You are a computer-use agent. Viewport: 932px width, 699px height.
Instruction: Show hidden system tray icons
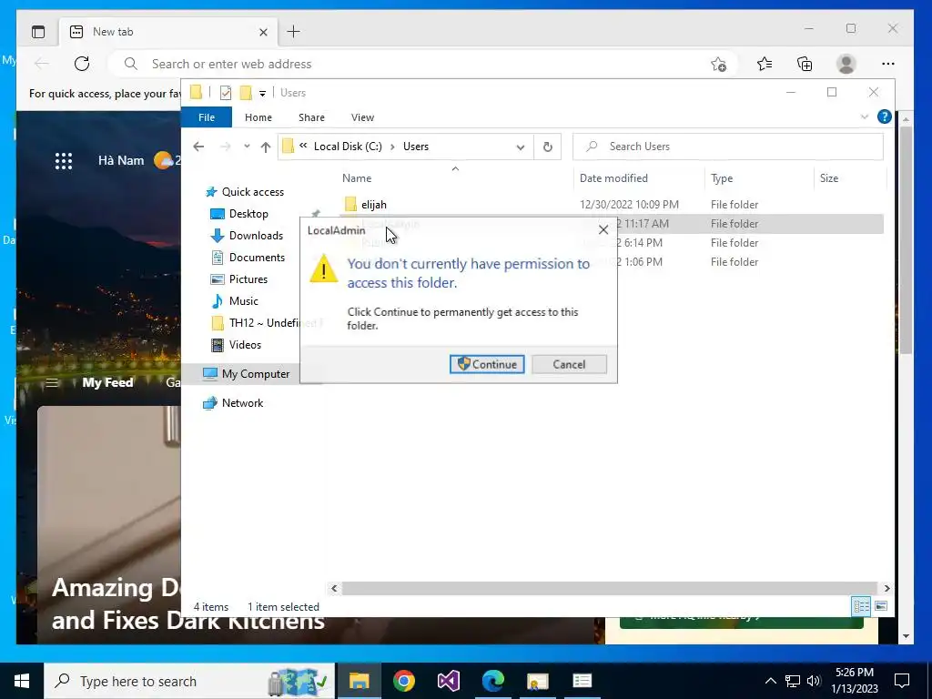[x=770, y=681]
